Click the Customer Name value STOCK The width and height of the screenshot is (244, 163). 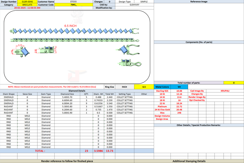click(x=74, y=2)
